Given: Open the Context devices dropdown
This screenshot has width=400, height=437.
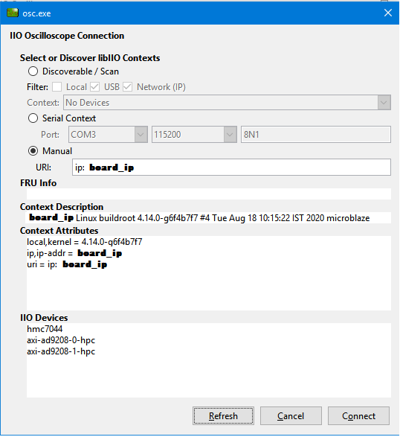Looking at the screenshot, I should pyautogui.click(x=228, y=103).
